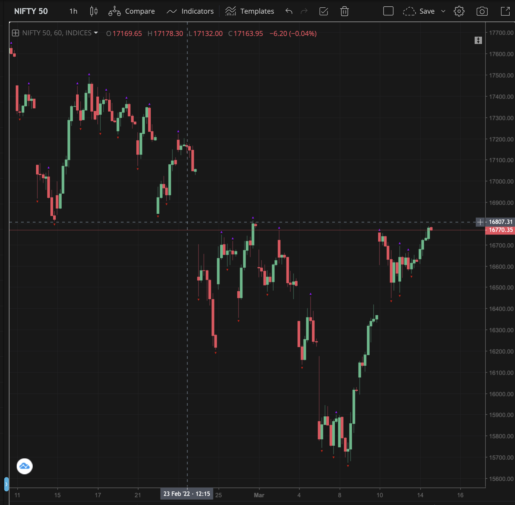Click the trash bin remove icon

345,11
